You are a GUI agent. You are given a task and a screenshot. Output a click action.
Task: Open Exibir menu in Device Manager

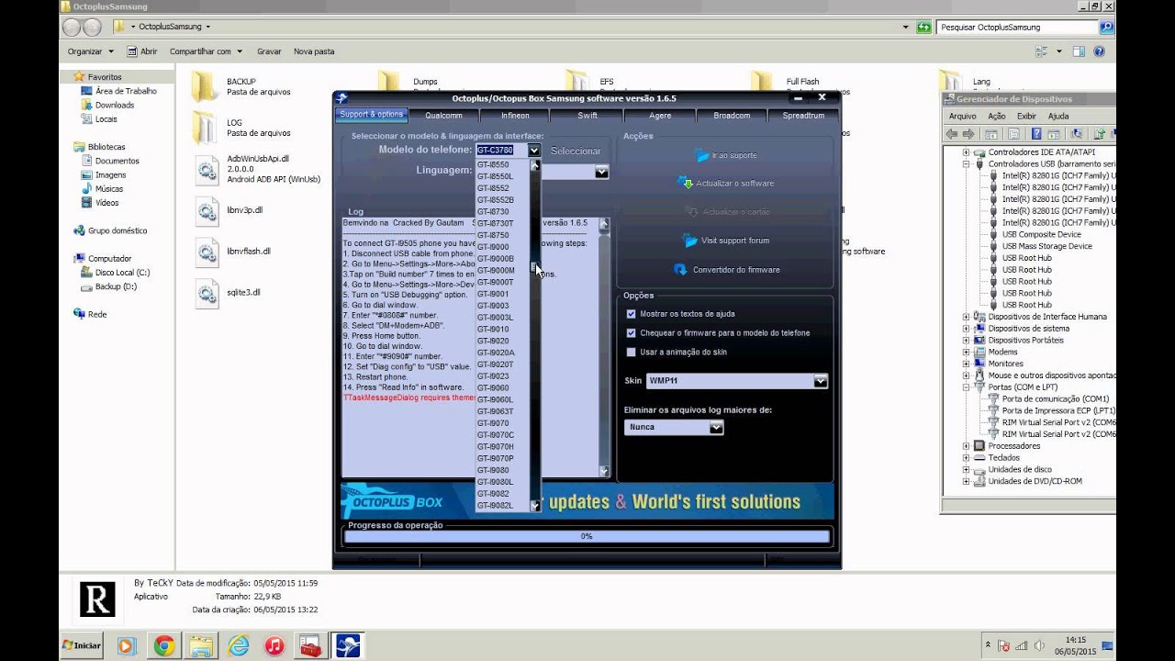click(1026, 117)
